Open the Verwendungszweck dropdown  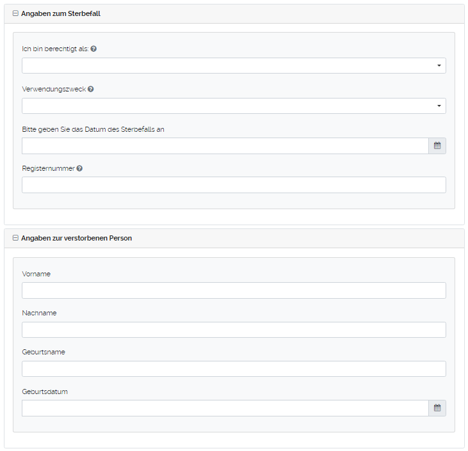[x=234, y=106]
